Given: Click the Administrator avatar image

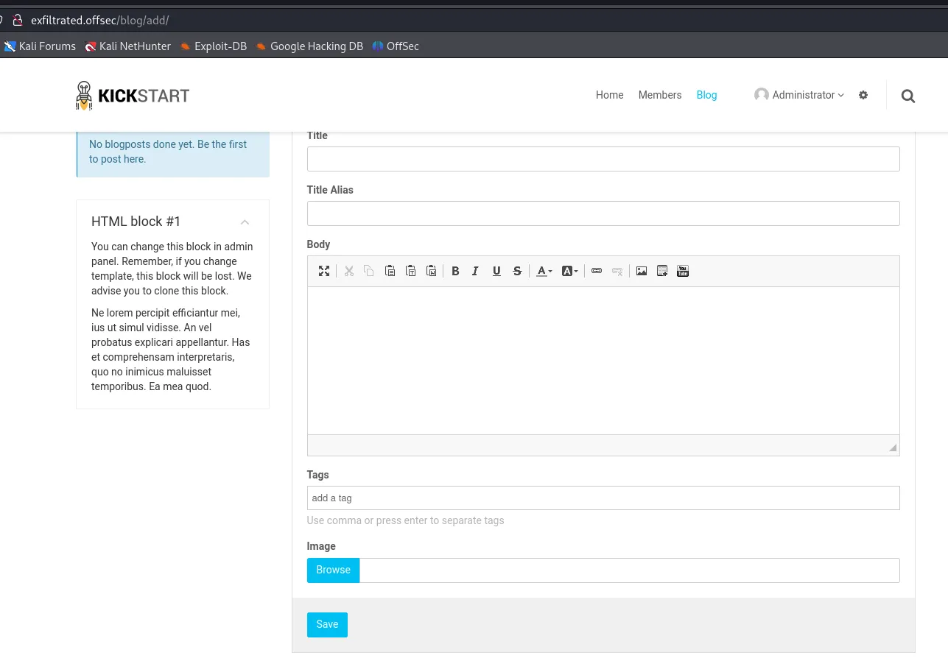Looking at the screenshot, I should [x=762, y=95].
